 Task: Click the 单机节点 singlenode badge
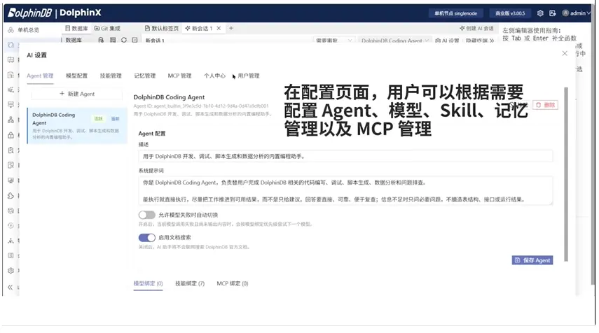coord(455,13)
